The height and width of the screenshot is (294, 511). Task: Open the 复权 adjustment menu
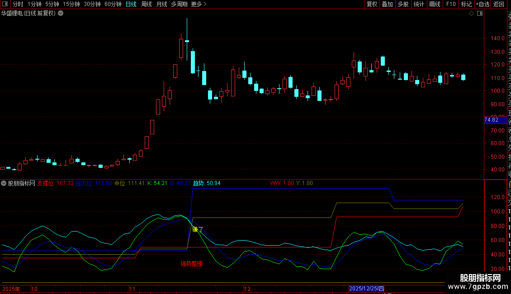(x=372, y=4)
